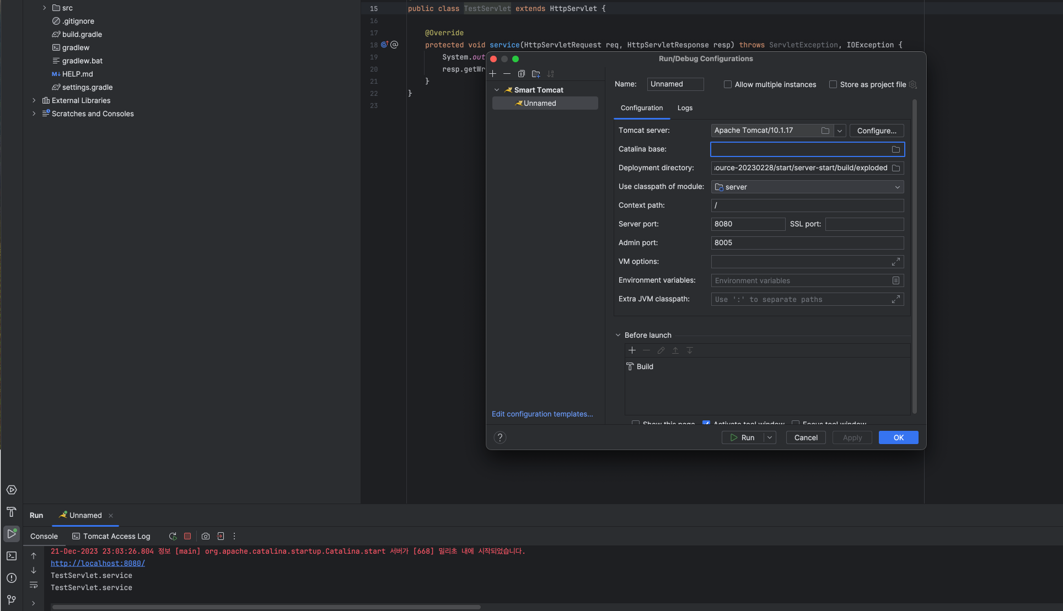The image size is (1063, 611).
Task: Focus the SSL port field
Action: pyautogui.click(x=864, y=224)
